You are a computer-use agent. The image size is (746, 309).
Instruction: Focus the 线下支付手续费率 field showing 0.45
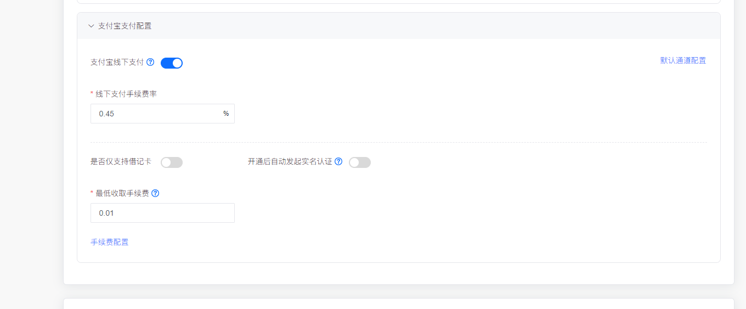(156, 114)
